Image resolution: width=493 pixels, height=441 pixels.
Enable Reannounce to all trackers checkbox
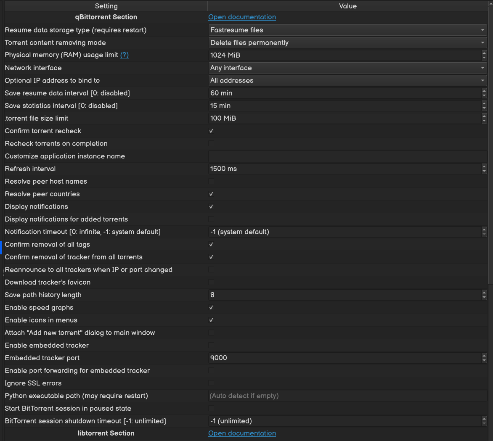coord(211,270)
